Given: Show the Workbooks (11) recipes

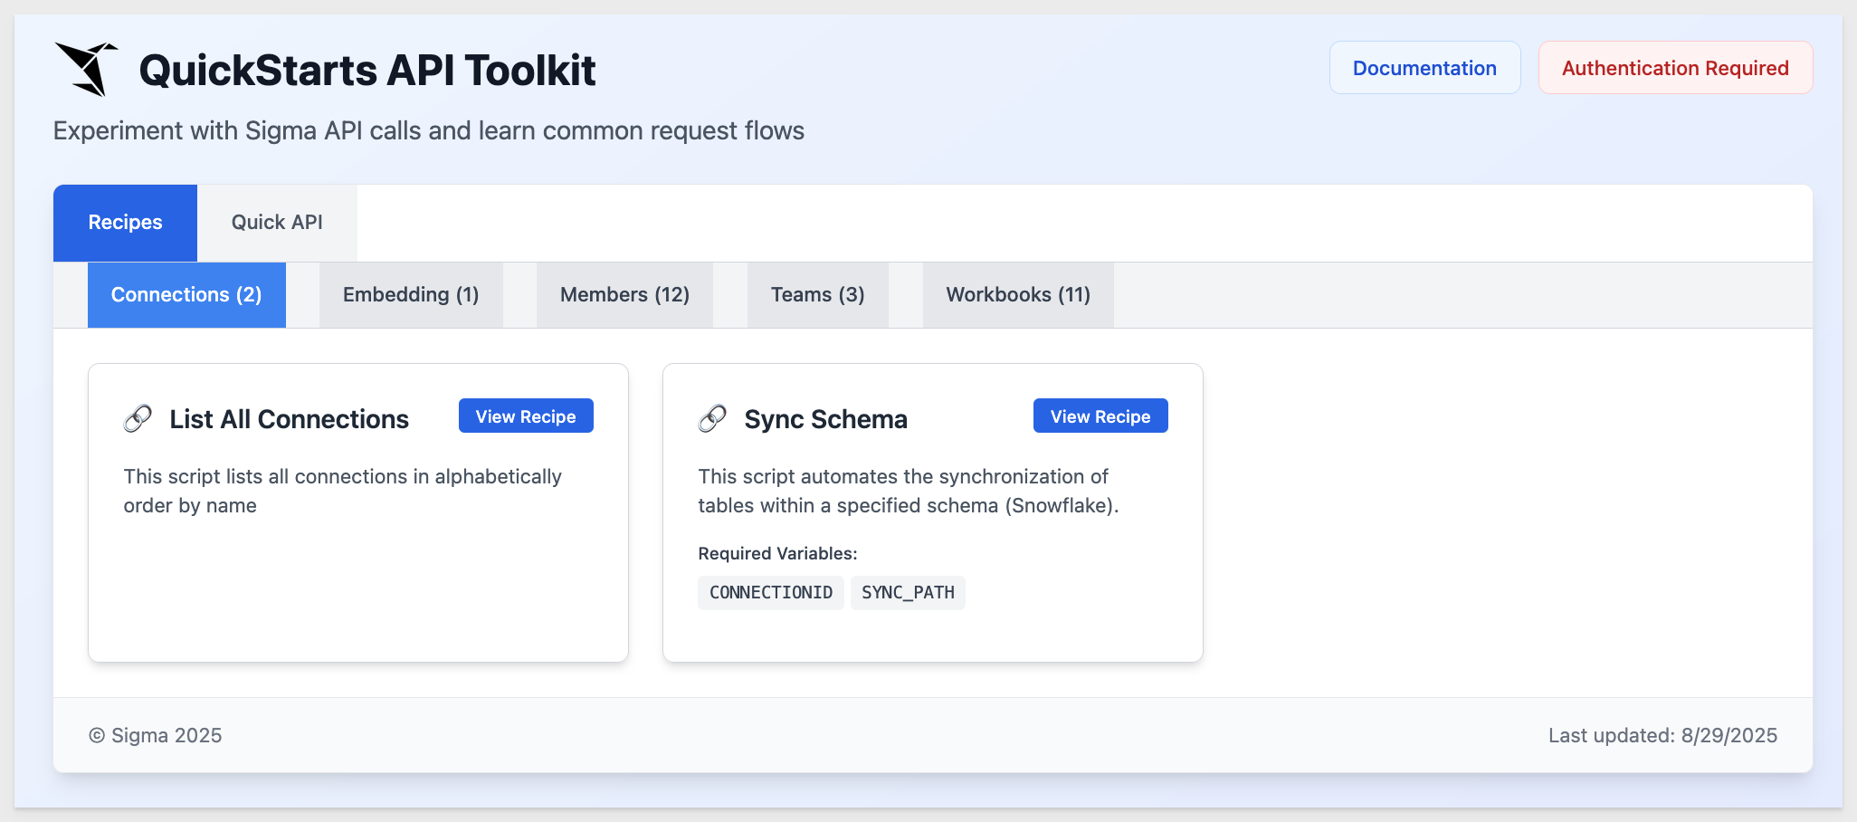Looking at the screenshot, I should (1018, 295).
